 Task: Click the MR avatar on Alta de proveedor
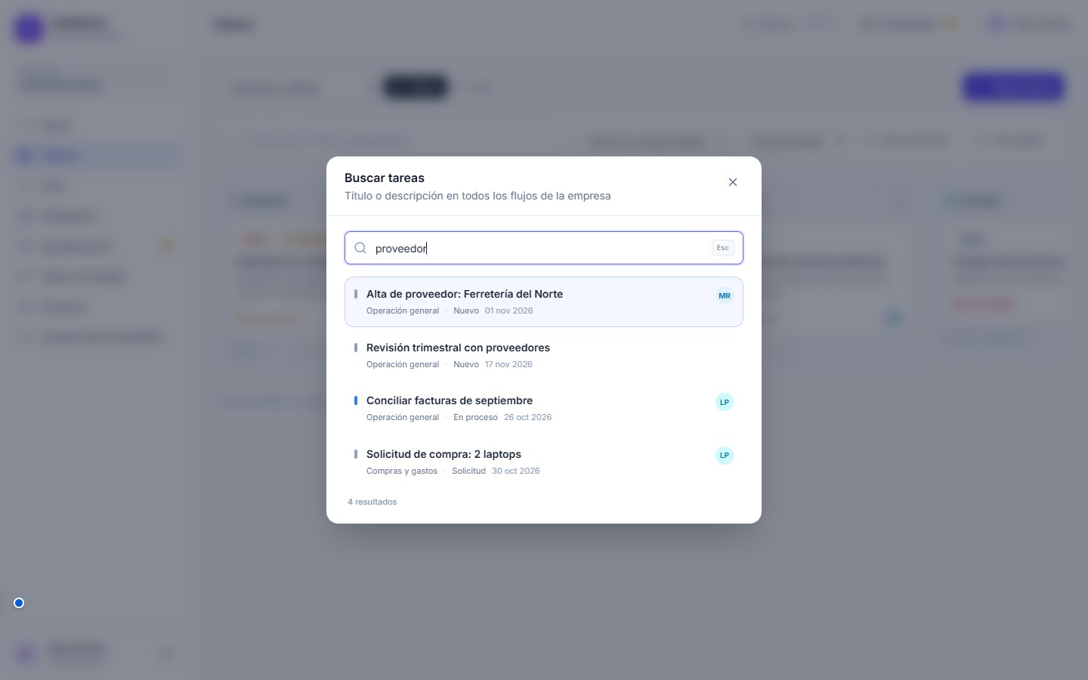[725, 295]
